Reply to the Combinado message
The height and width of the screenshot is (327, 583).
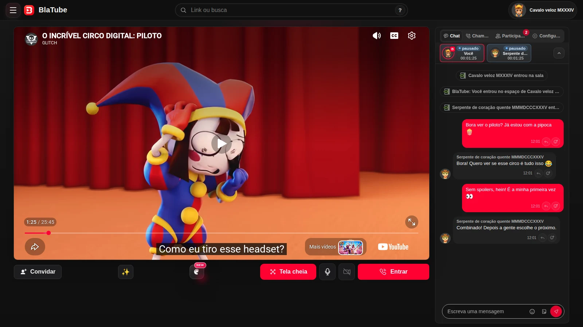543,238
